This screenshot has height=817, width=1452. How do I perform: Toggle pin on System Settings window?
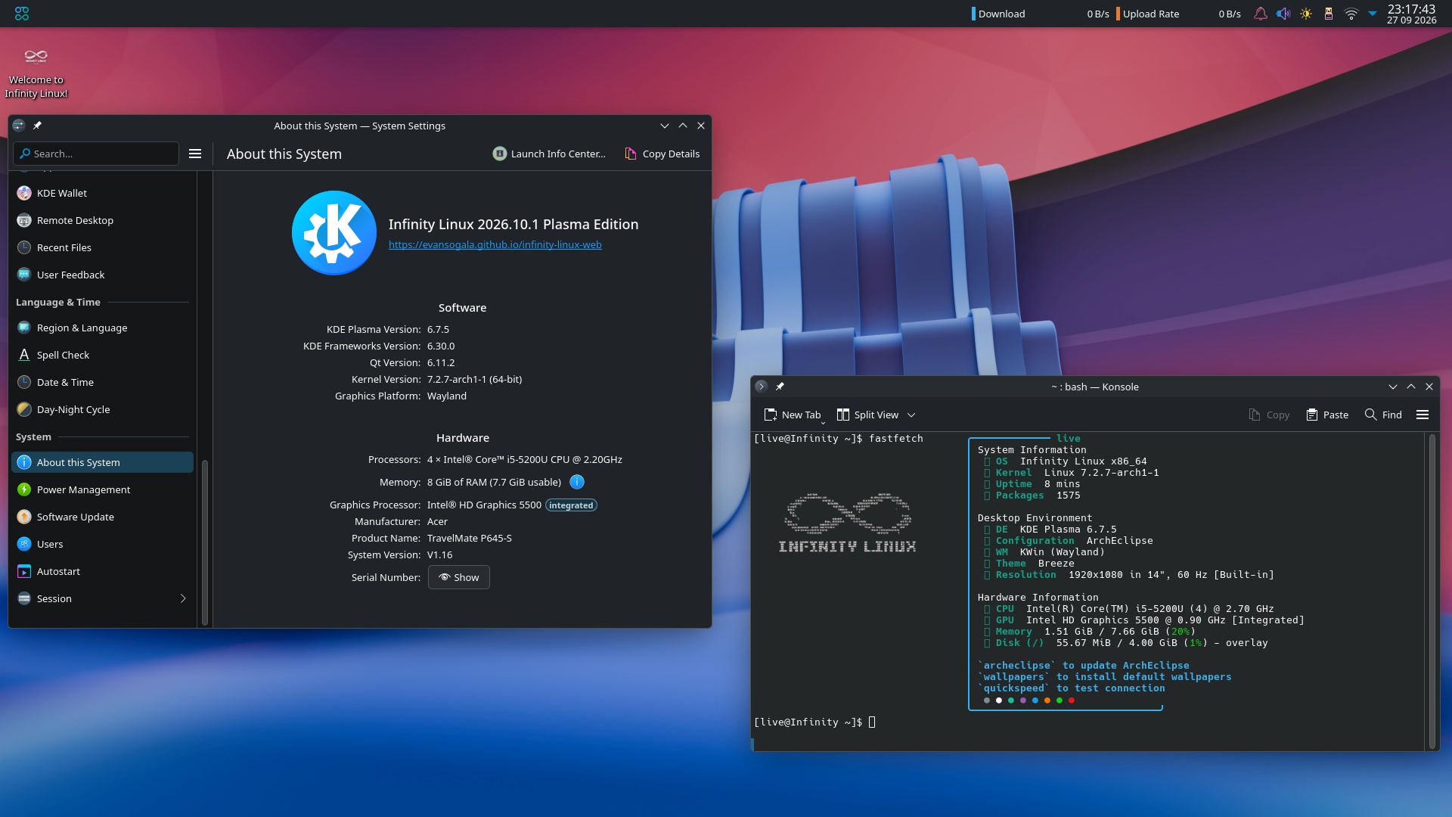(37, 126)
